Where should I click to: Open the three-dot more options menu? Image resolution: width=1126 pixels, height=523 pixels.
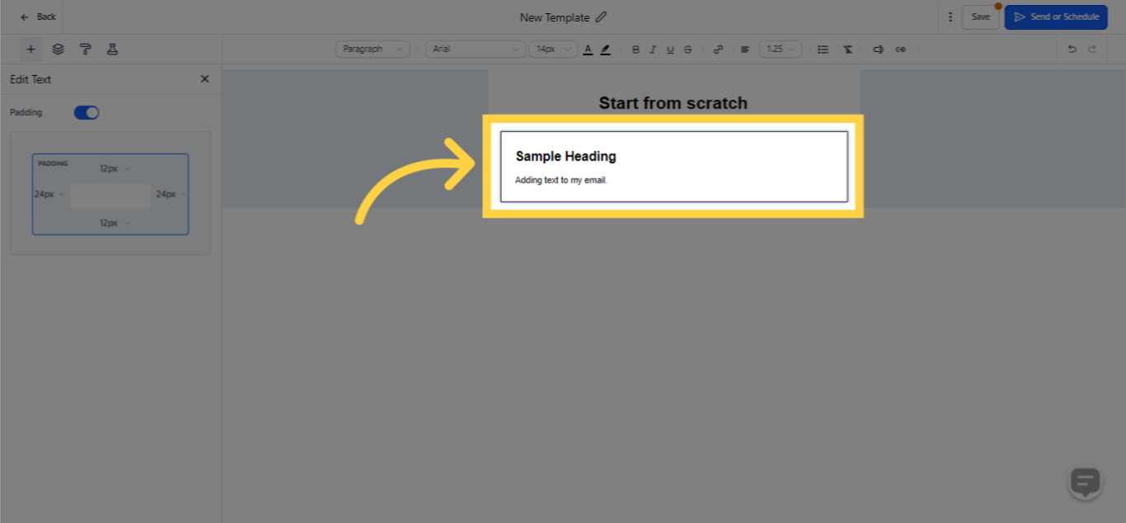[x=950, y=16]
